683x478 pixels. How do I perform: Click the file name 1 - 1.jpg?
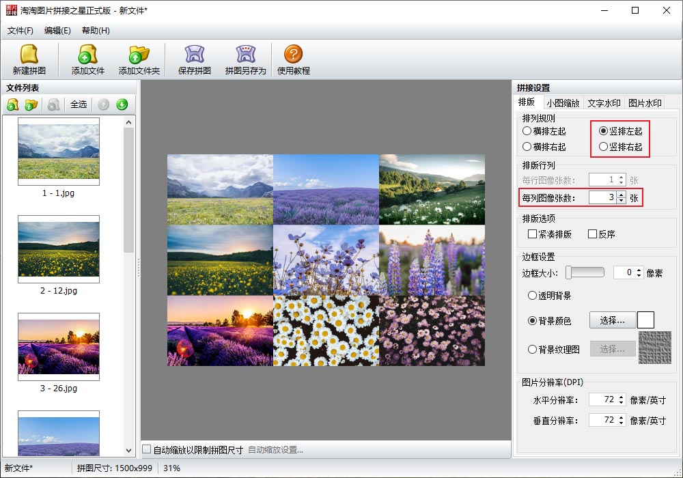[58, 193]
